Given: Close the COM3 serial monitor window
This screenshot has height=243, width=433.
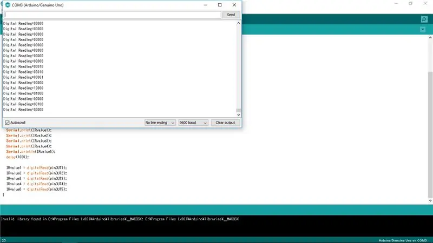Looking at the screenshot, I should 234,5.
